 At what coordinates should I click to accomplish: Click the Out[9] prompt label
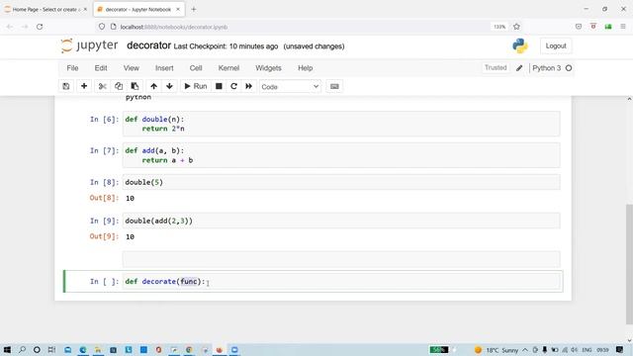click(104, 236)
